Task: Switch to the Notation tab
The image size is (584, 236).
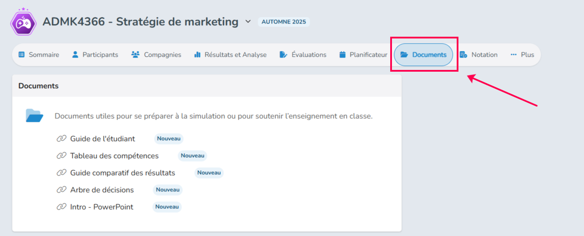Action: (479, 55)
